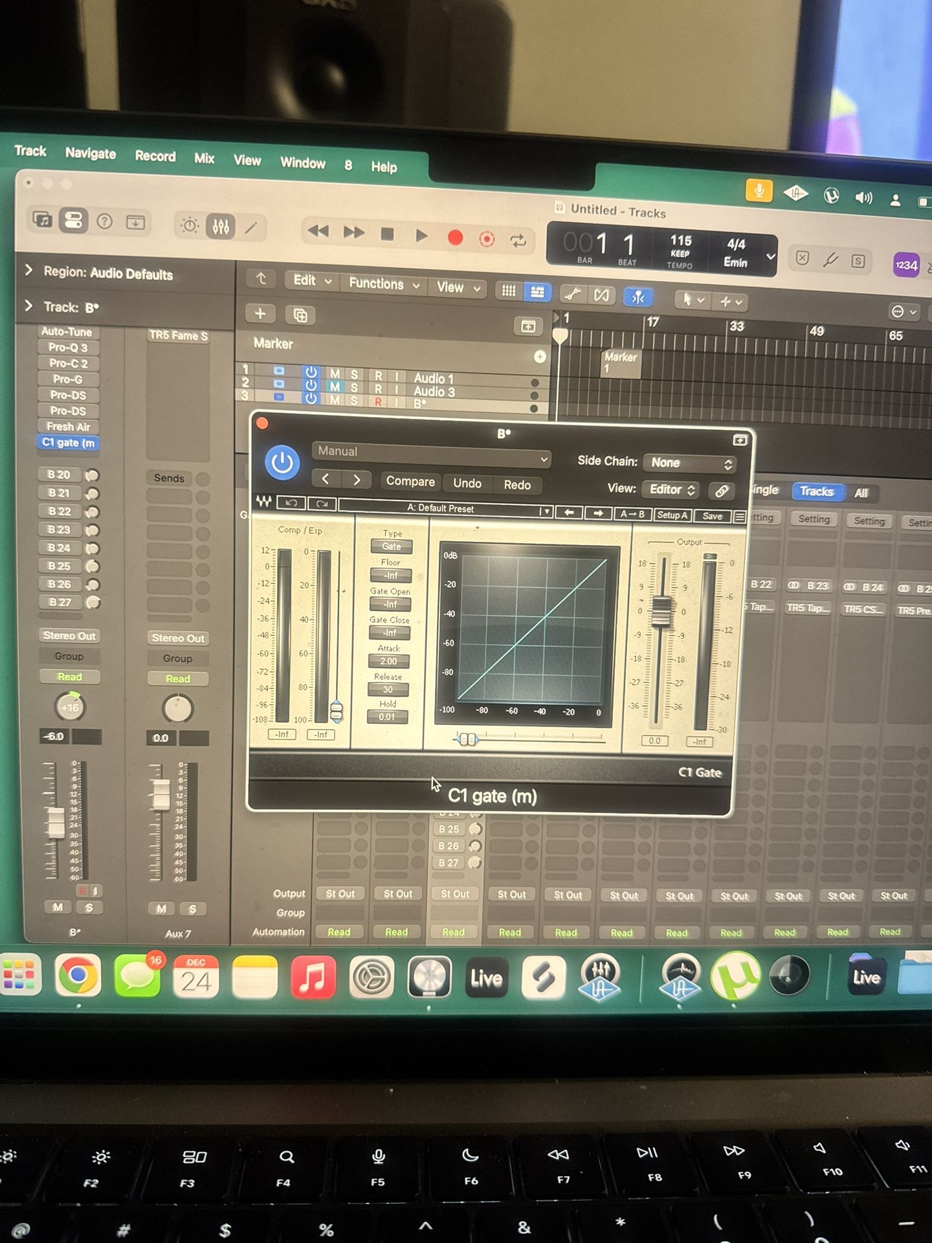Add a new track with plus button

[x=260, y=314]
